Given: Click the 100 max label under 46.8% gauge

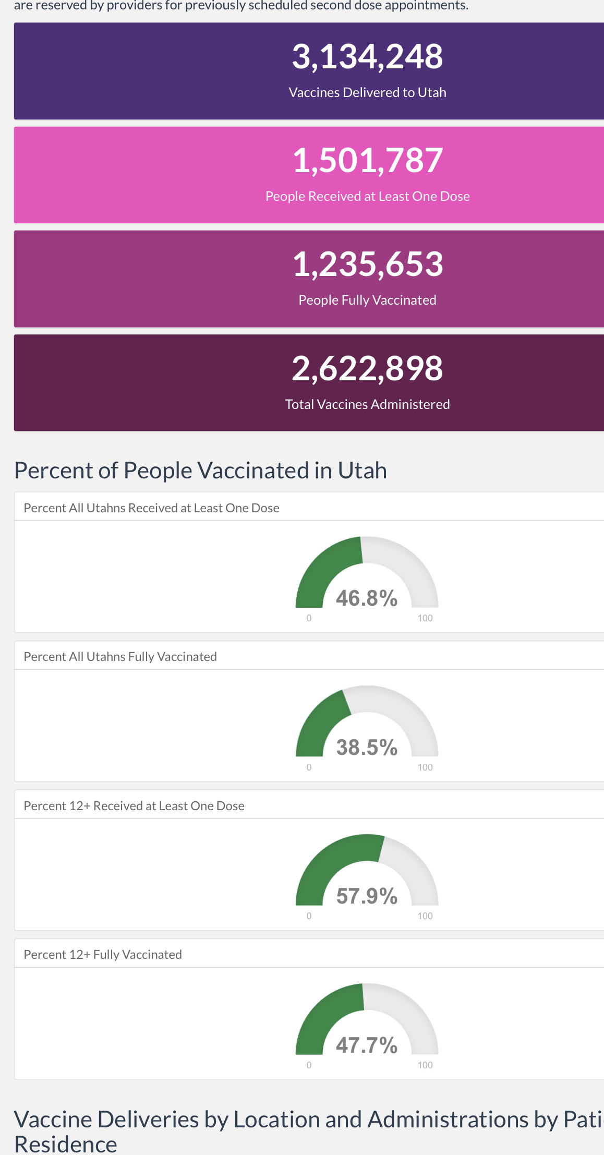Looking at the screenshot, I should click(x=425, y=618).
